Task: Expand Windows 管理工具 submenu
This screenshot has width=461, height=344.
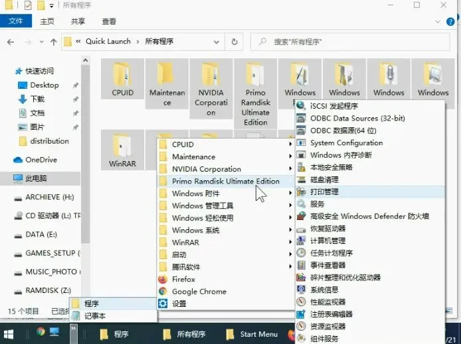Action: click(225, 206)
